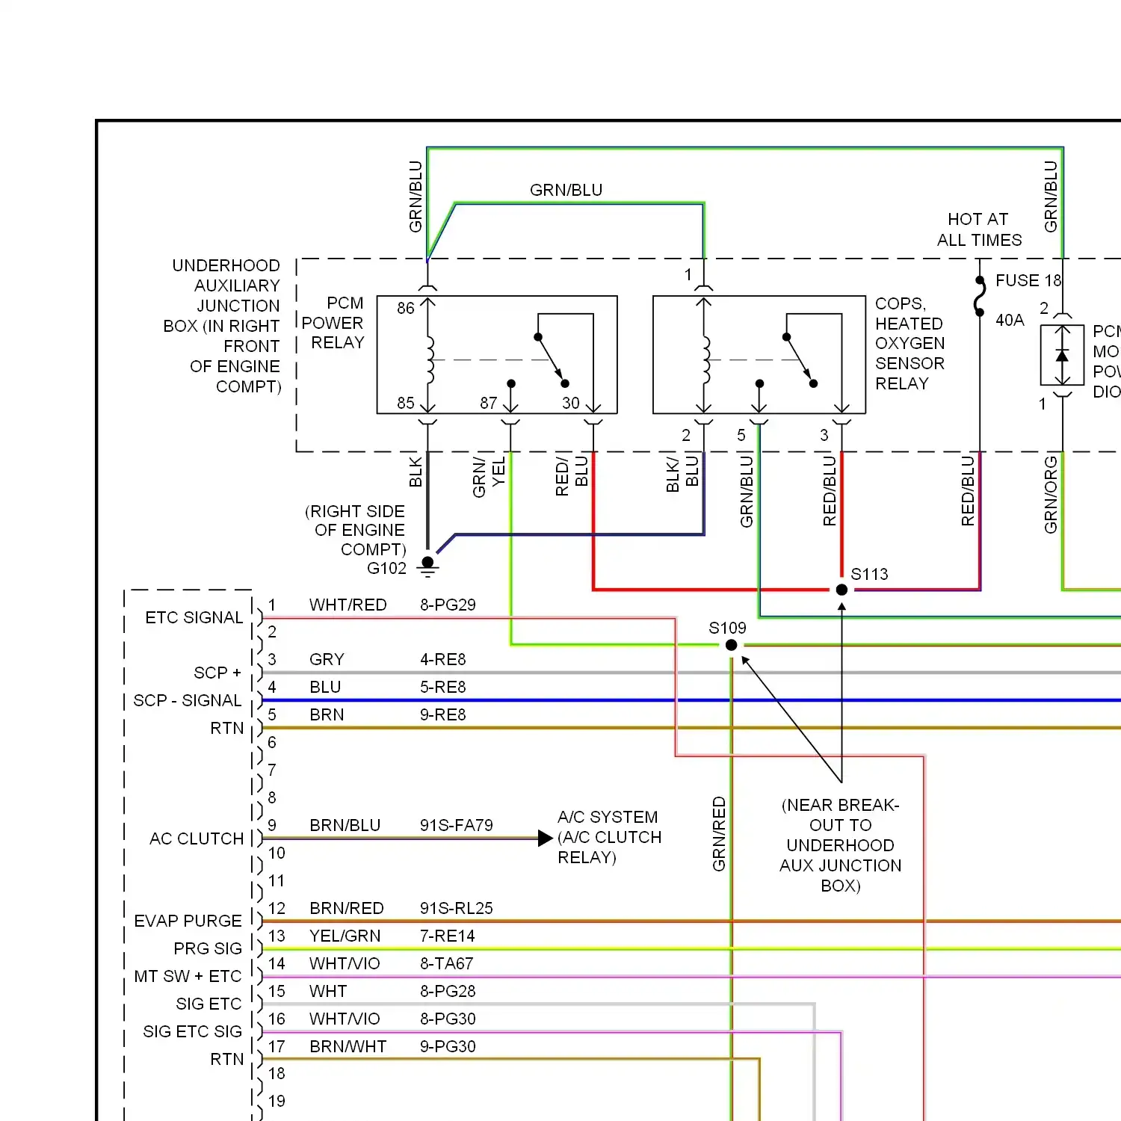Image resolution: width=1121 pixels, height=1121 pixels.
Task: Click circuit code 8-TA67
Action: click(x=447, y=963)
